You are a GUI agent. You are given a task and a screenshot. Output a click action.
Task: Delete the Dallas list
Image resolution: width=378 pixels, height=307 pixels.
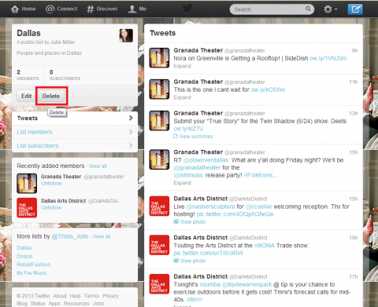(x=51, y=96)
